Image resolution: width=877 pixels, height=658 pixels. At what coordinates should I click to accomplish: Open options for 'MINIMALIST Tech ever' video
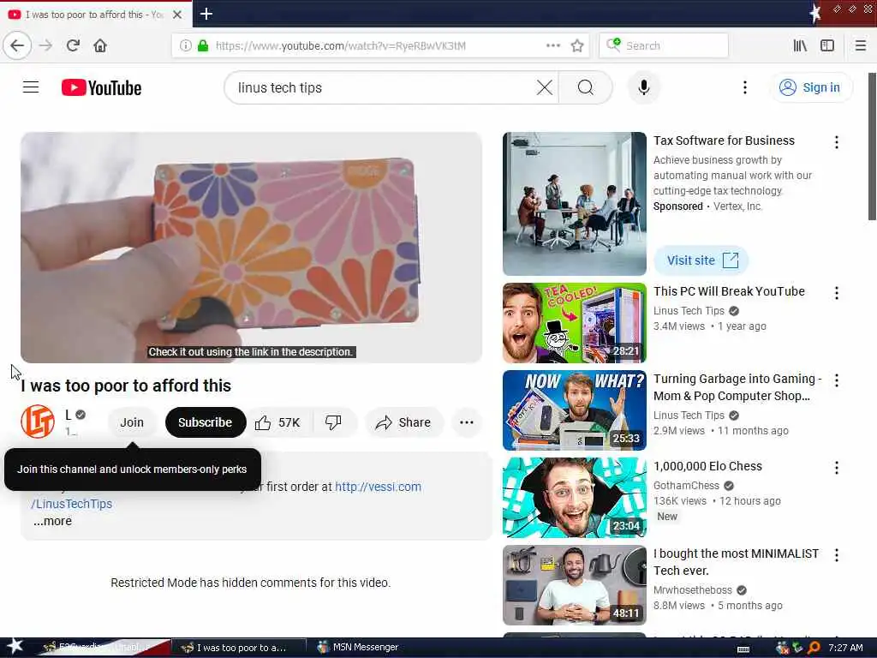click(836, 555)
